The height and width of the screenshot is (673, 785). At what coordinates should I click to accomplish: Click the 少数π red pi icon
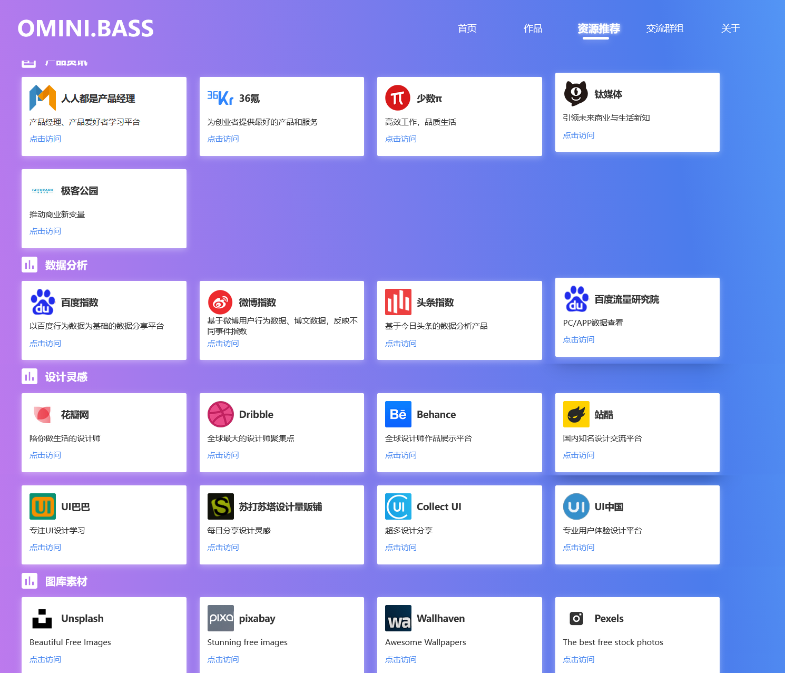tap(398, 98)
